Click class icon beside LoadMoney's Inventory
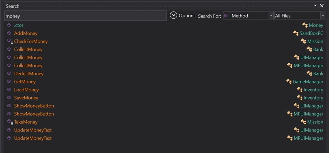The image size is (329, 153). click(x=300, y=90)
